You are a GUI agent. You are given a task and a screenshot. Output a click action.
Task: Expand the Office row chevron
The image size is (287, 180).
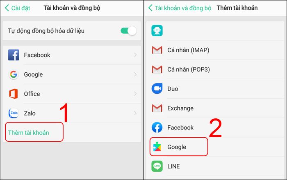coord(135,94)
